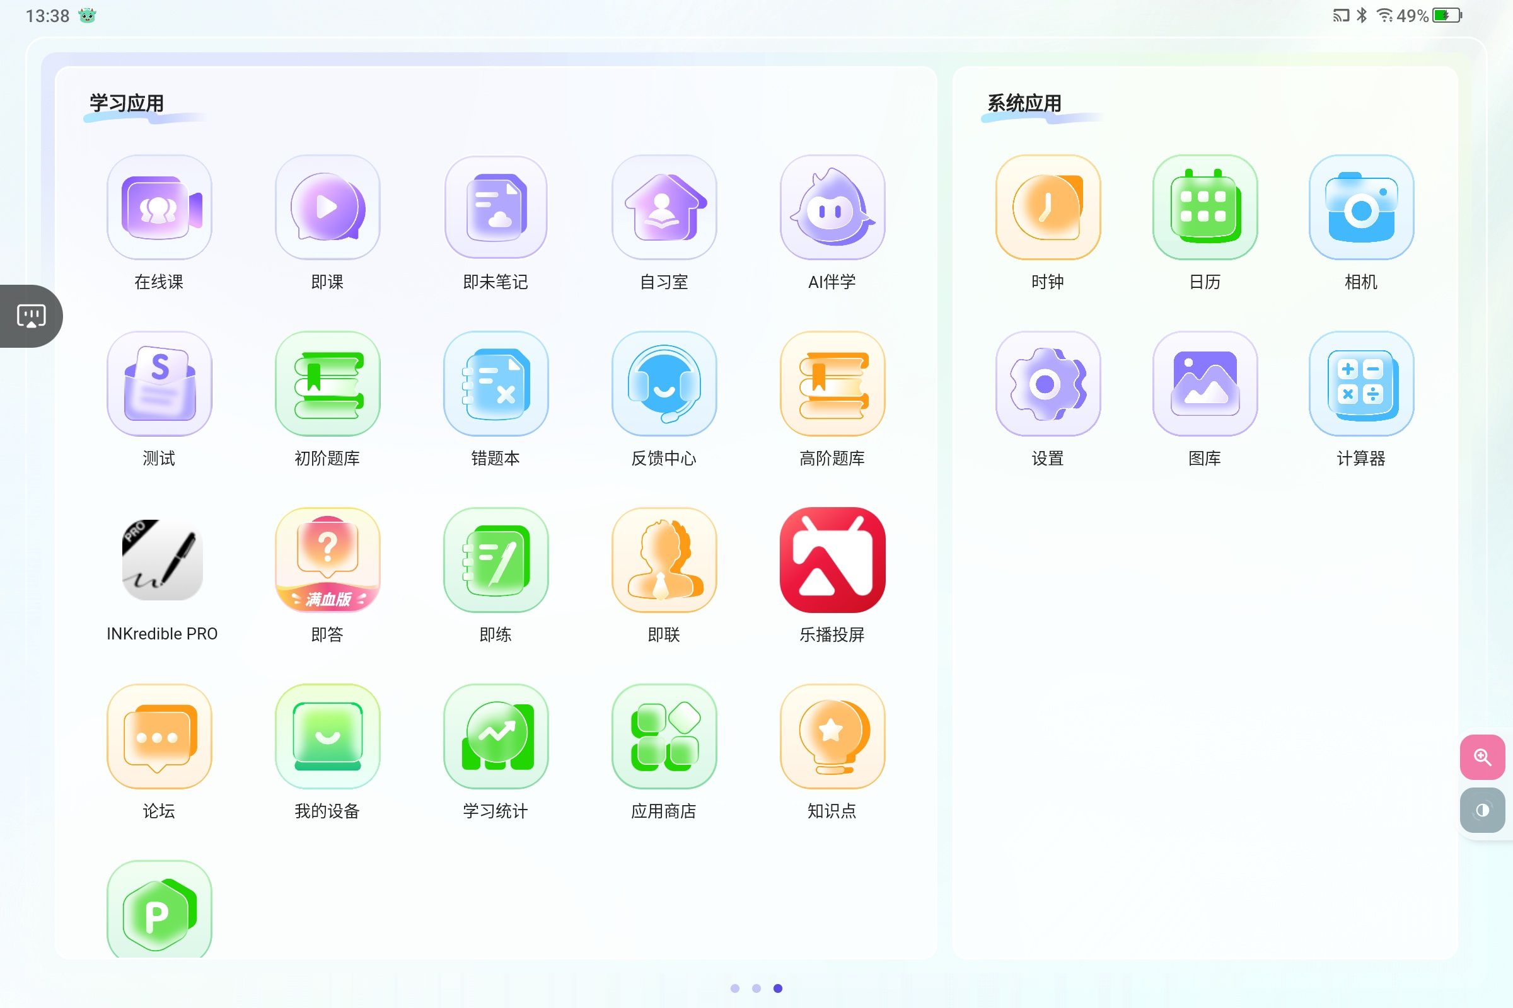Open the 自习室 study room app
Viewport: 1513px width, 1008px height.
pos(664,207)
